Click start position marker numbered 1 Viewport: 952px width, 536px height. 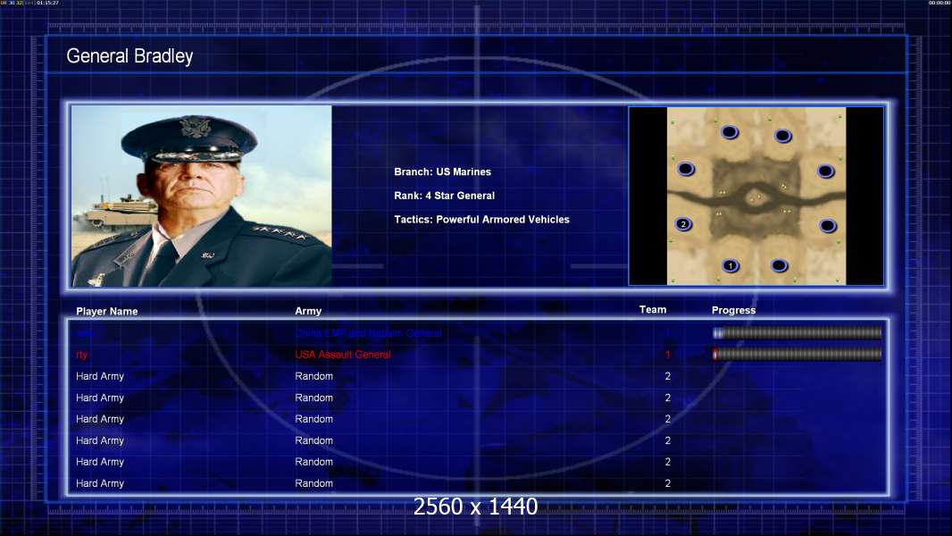coord(731,265)
